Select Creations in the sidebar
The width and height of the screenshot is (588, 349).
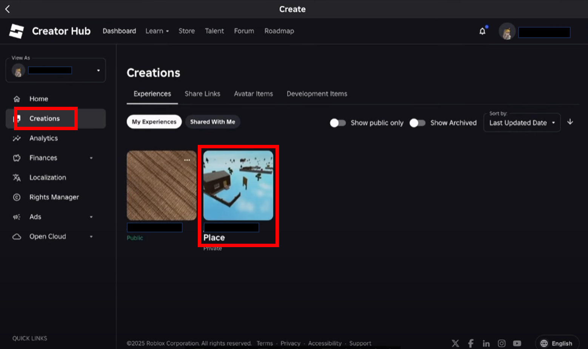point(56,118)
